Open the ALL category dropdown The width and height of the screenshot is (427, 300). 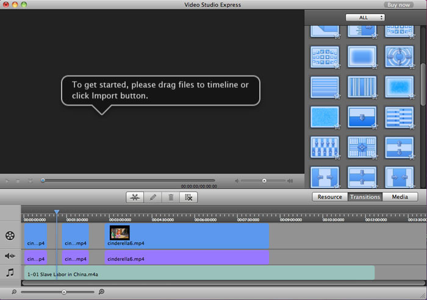365,18
